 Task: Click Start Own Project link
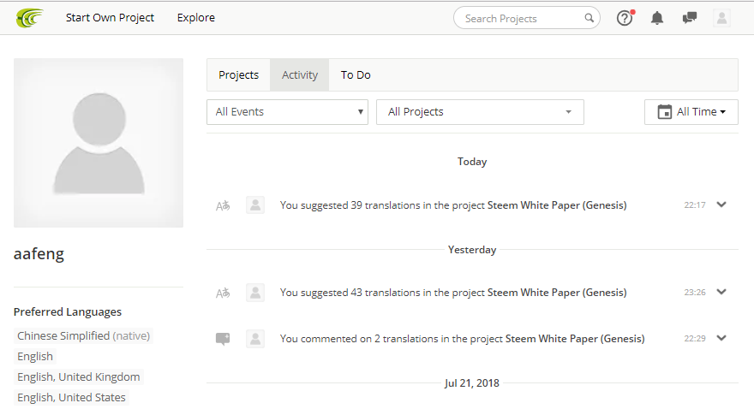tap(110, 18)
